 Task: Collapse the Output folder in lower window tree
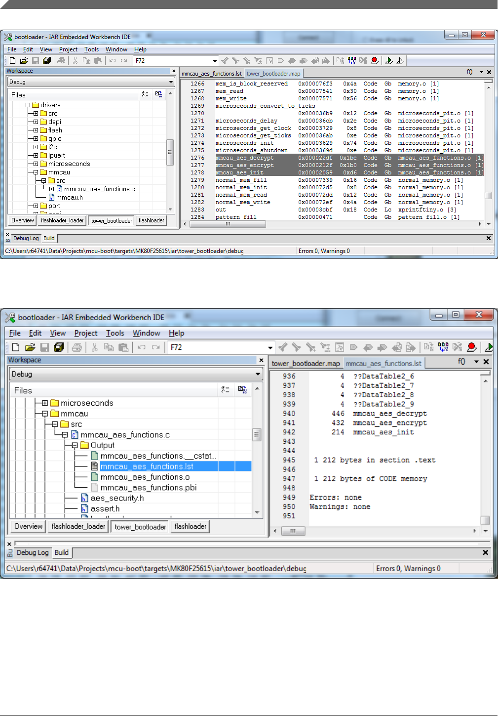(x=75, y=445)
